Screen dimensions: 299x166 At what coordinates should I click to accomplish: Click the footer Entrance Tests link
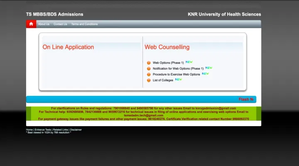click(43, 129)
